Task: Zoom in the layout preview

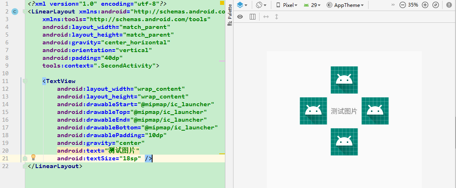Action: tap(425, 5)
